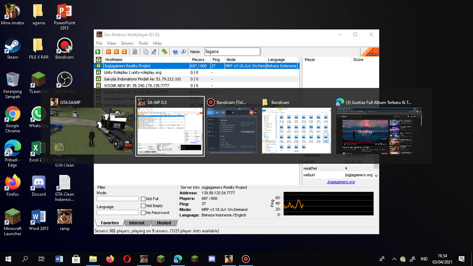The image size is (473, 266).
Task: Select the Bandicam desktop shortcut
Action: 64,49
